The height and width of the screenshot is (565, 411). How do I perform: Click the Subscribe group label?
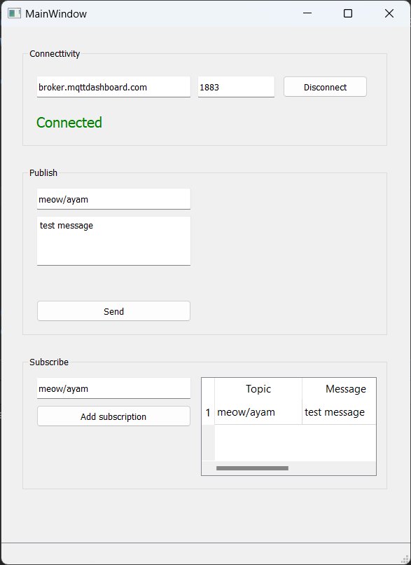[x=49, y=362]
